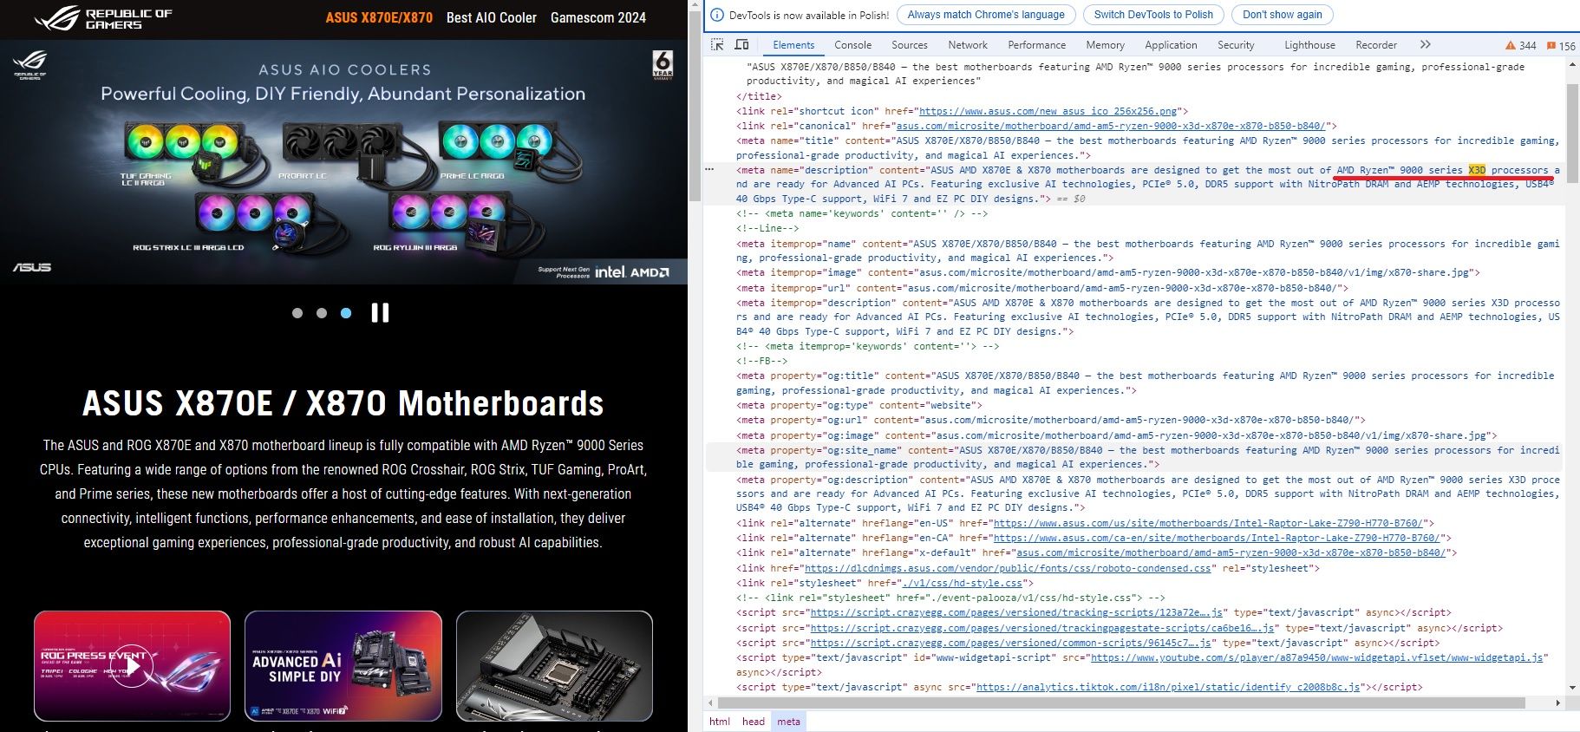Open the YouTube www-widgetapi.js script link
1580x732 pixels.
coord(1316,657)
